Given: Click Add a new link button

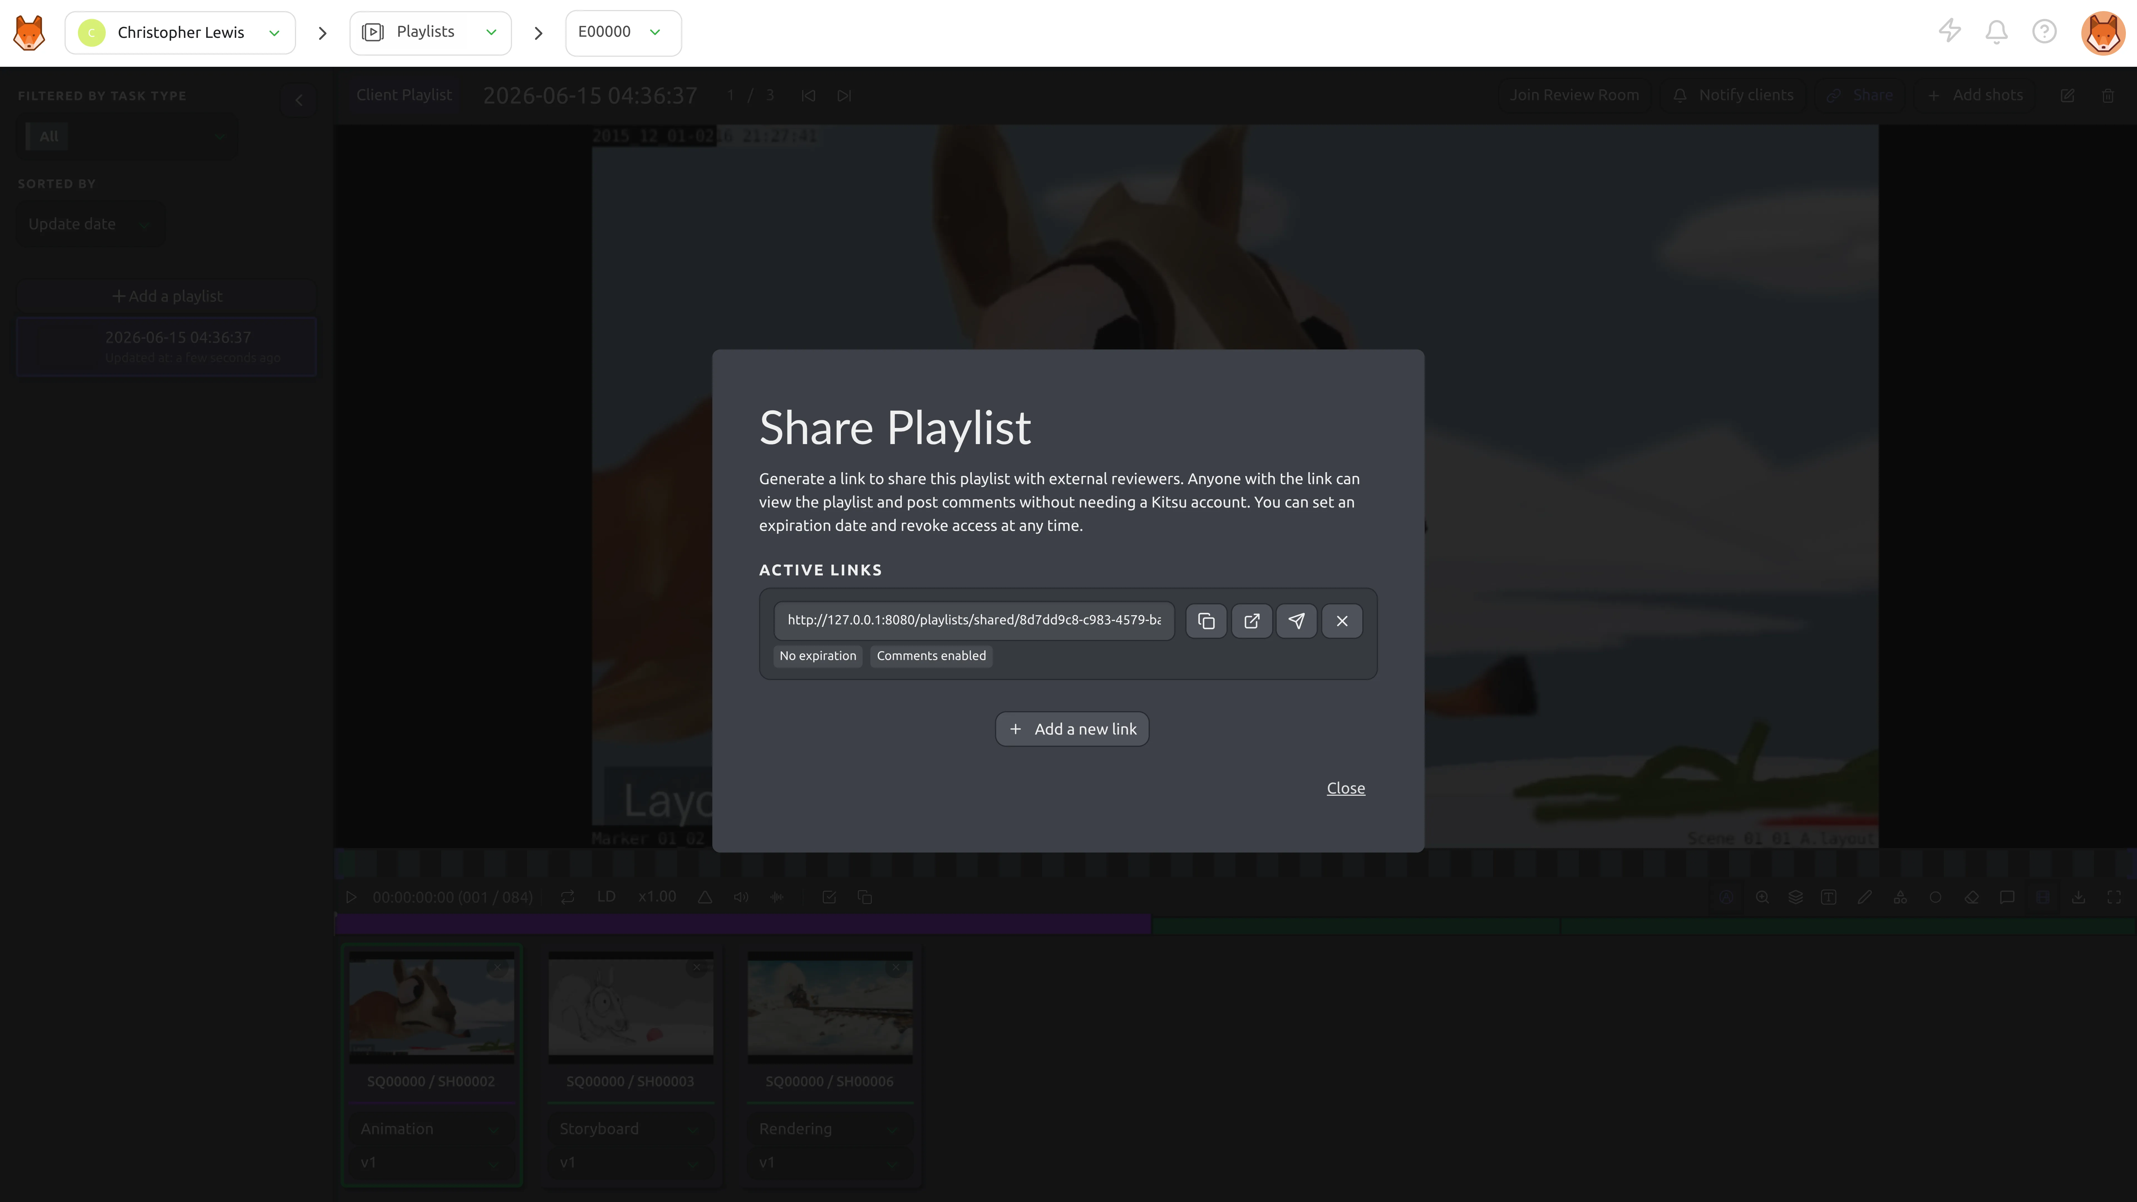Looking at the screenshot, I should click(1072, 729).
